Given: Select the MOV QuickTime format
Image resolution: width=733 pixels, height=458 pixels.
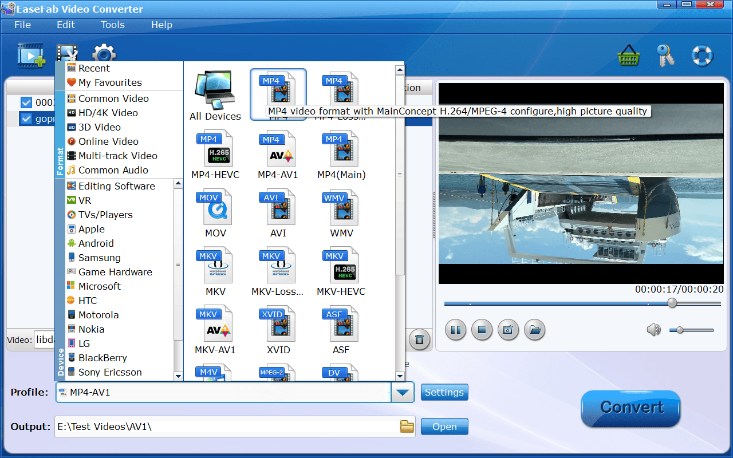Looking at the screenshot, I should 215,214.
